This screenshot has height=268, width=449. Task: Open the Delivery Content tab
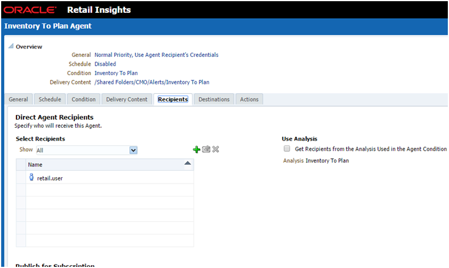(127, 99)
